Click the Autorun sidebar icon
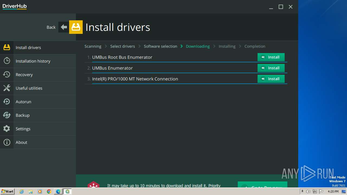 click(x=7, y=102)
